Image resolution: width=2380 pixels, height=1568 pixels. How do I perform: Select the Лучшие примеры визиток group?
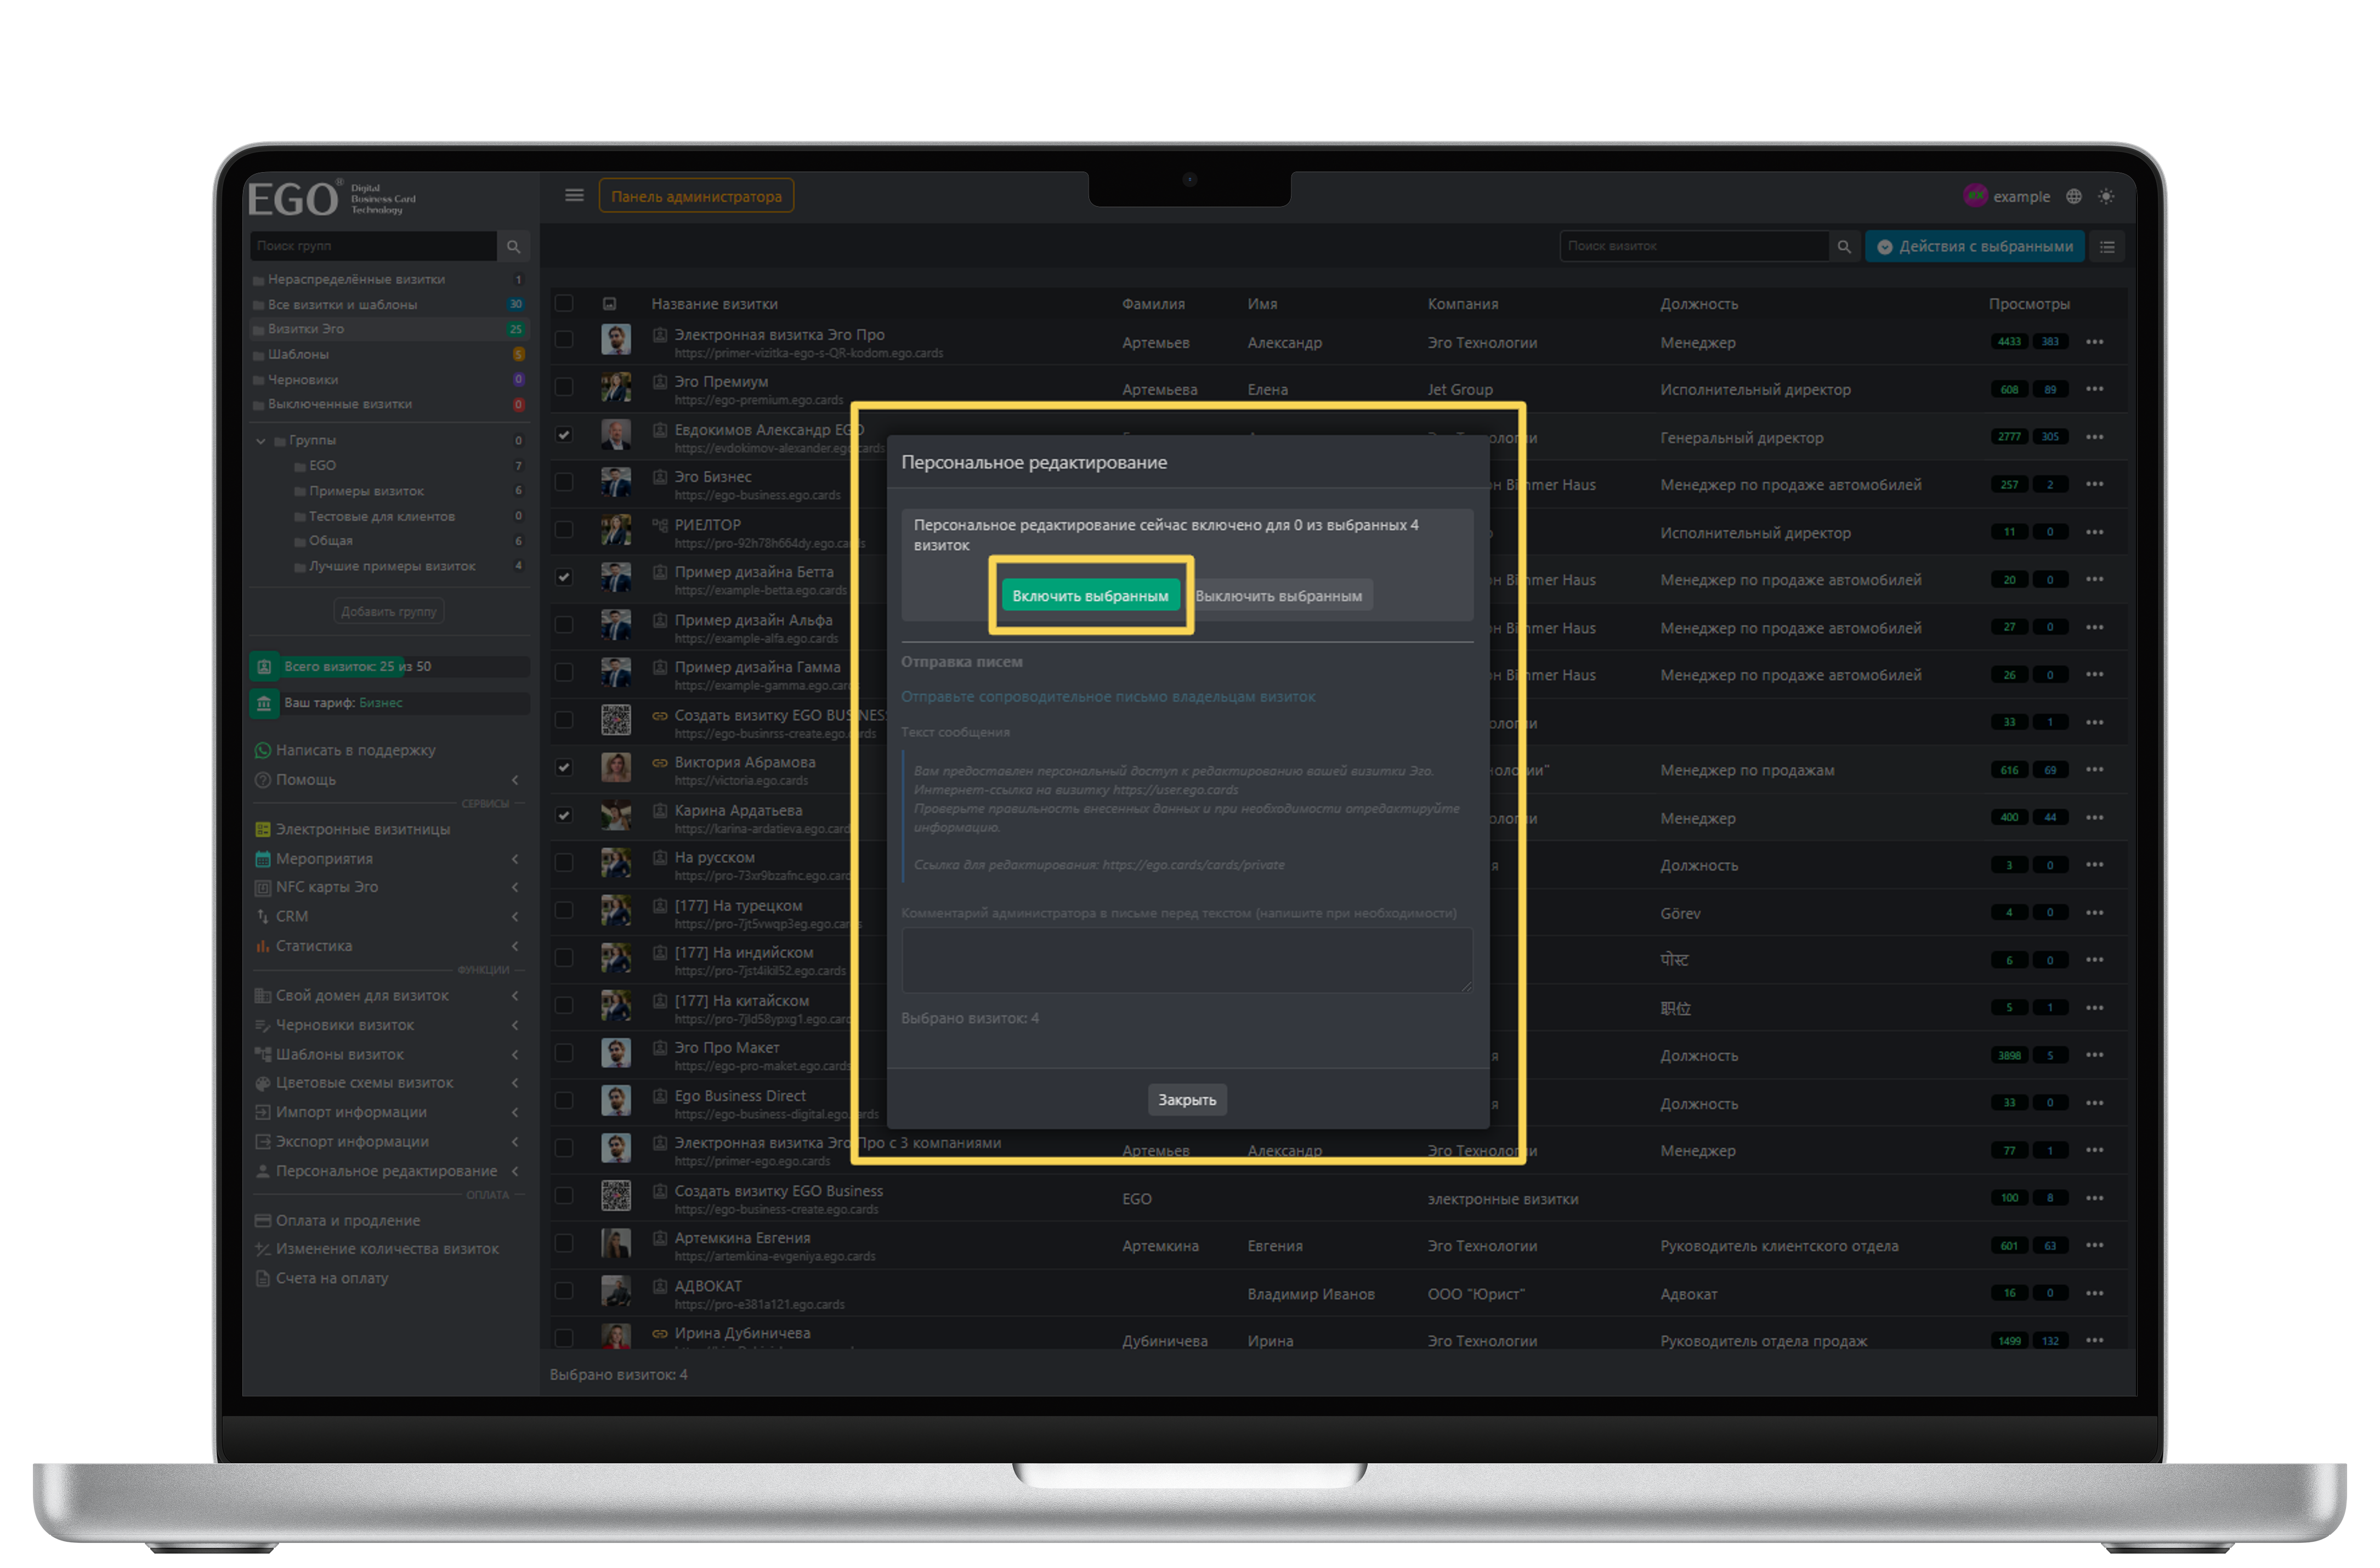392,566
